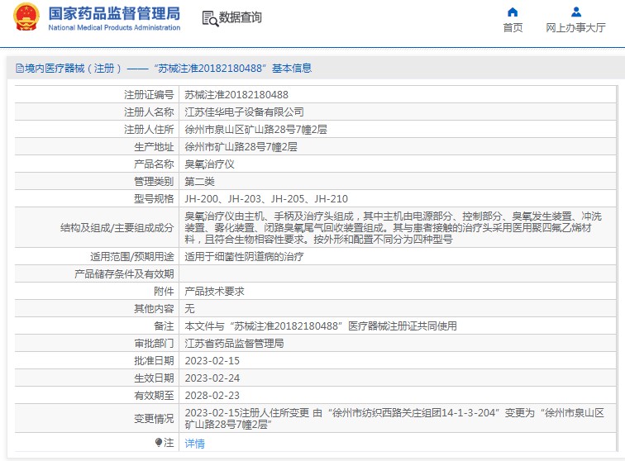Click the 产品名称 row label

click(154, 164)
